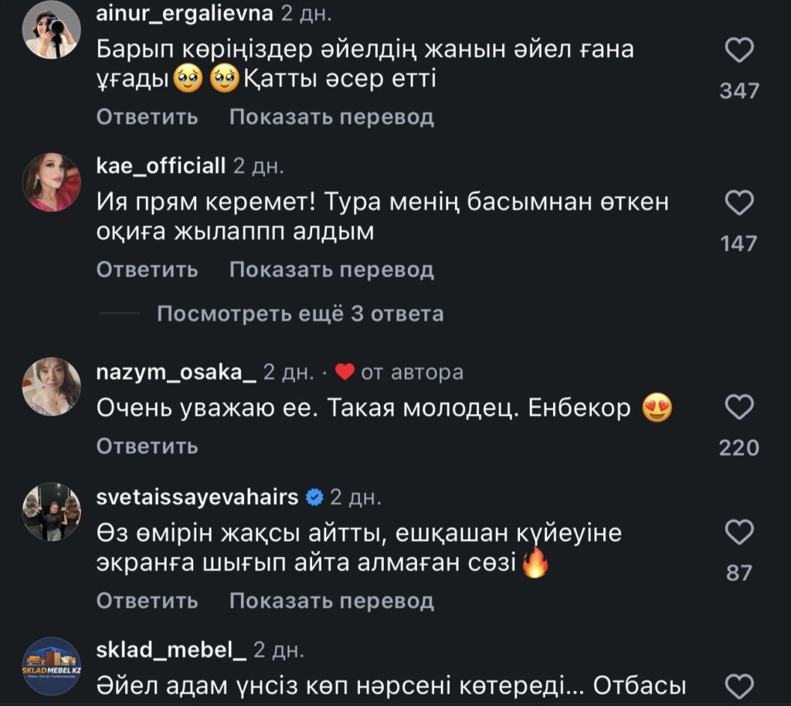
Task: Reply to nazym_osaka_'s comment
Action: pyautogui.click(x=147, y=446)
